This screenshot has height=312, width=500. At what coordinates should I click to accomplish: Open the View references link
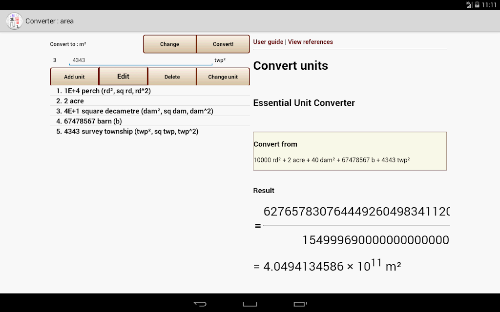pos(310,42)
